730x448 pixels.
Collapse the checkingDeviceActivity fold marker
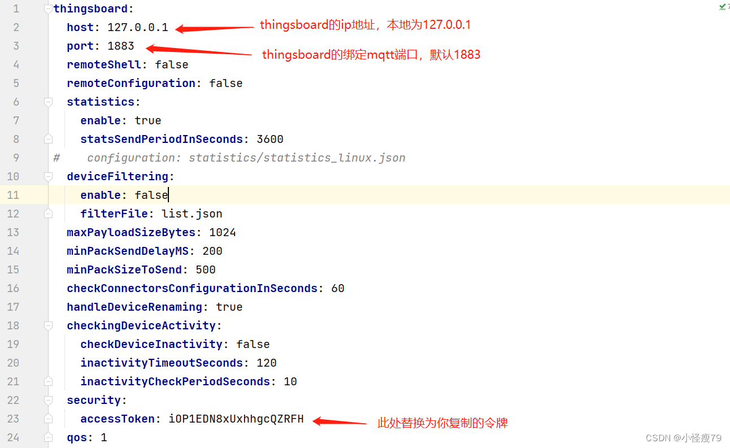[48, 326]
